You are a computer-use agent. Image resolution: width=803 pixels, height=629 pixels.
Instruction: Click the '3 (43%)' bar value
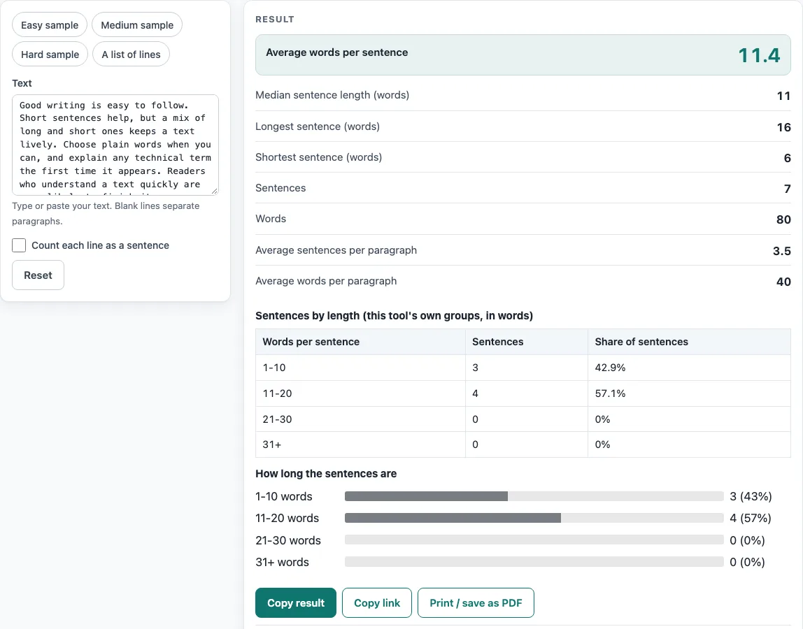[x=751, y=496]
